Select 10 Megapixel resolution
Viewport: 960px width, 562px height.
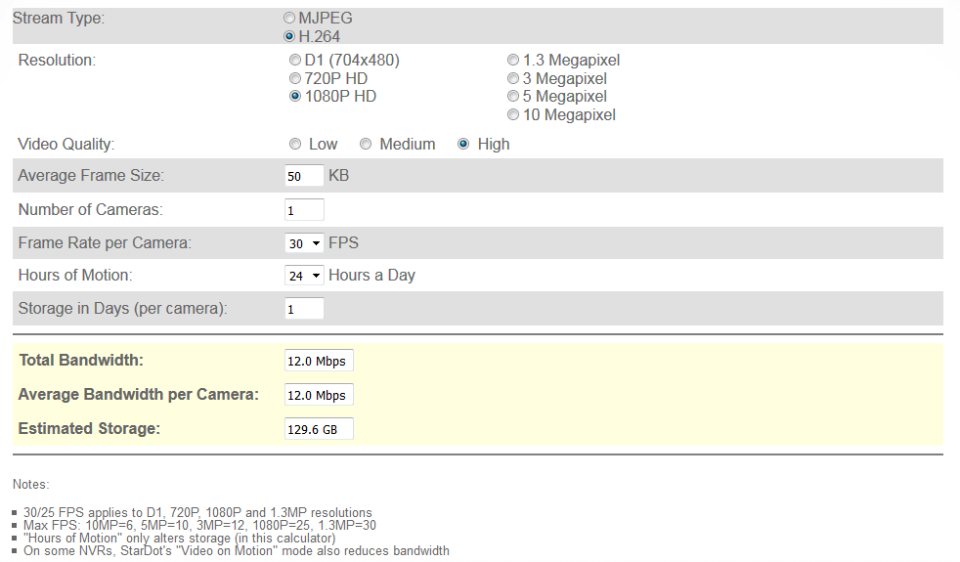513,115
